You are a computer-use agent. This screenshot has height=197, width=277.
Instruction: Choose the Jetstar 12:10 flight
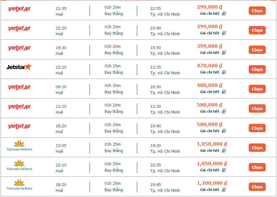tap(257, 69)
